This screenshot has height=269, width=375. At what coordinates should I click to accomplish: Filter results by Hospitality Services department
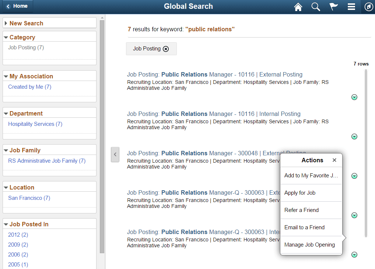tap(35, 124)
